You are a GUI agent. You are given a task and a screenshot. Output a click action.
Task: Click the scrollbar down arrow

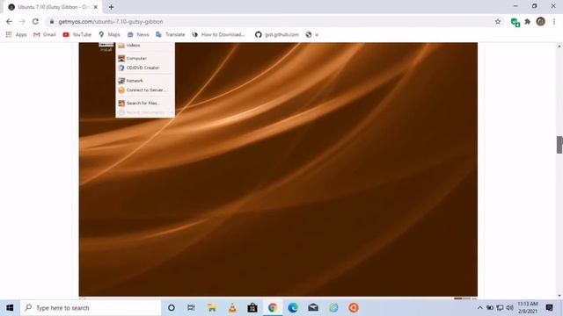click(559, 296)
